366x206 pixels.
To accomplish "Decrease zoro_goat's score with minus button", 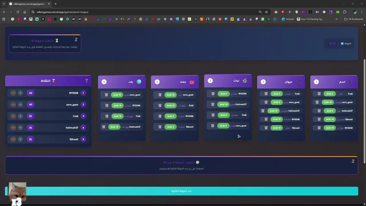I will point(13,104).
